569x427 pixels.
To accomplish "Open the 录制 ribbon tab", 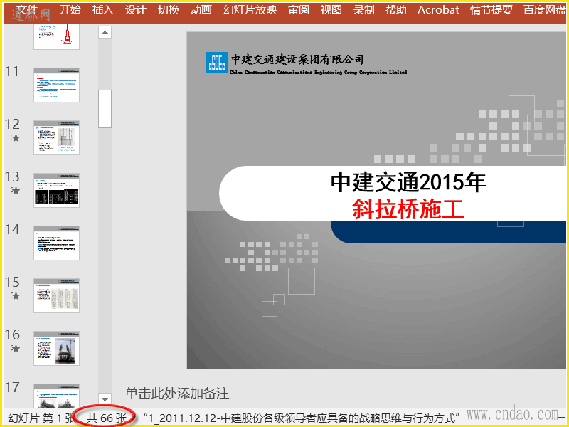I will pyautogui.click(x=363, y=10).
